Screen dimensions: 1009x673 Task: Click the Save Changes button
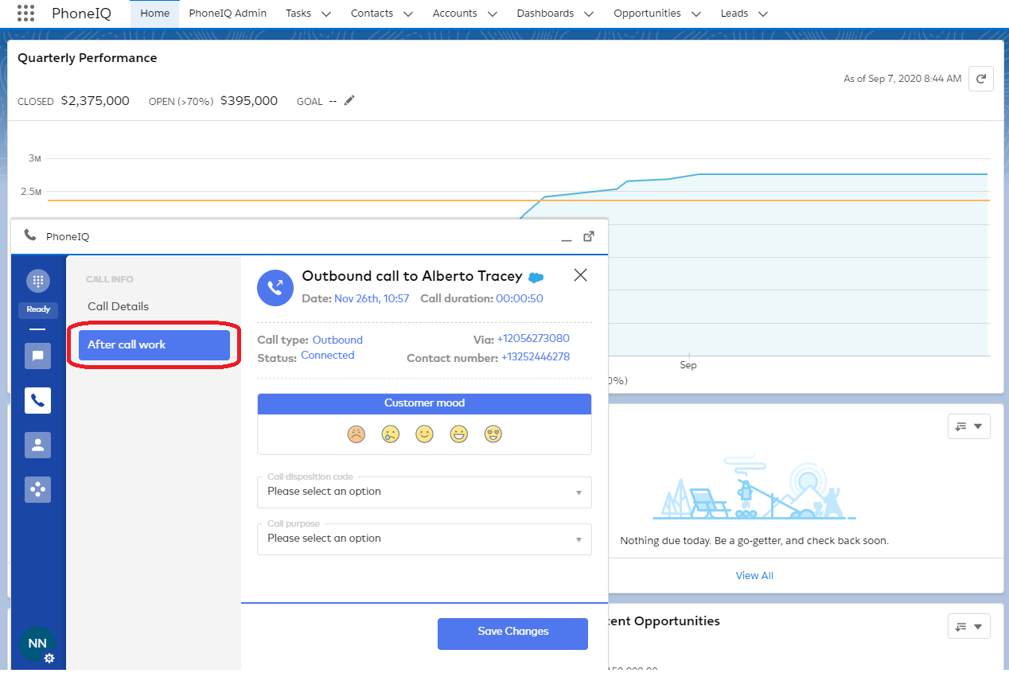(512, 633)
